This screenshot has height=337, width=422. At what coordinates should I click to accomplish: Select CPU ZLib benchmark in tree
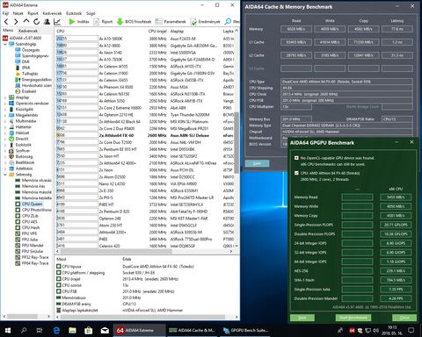[x=30, y=216]
